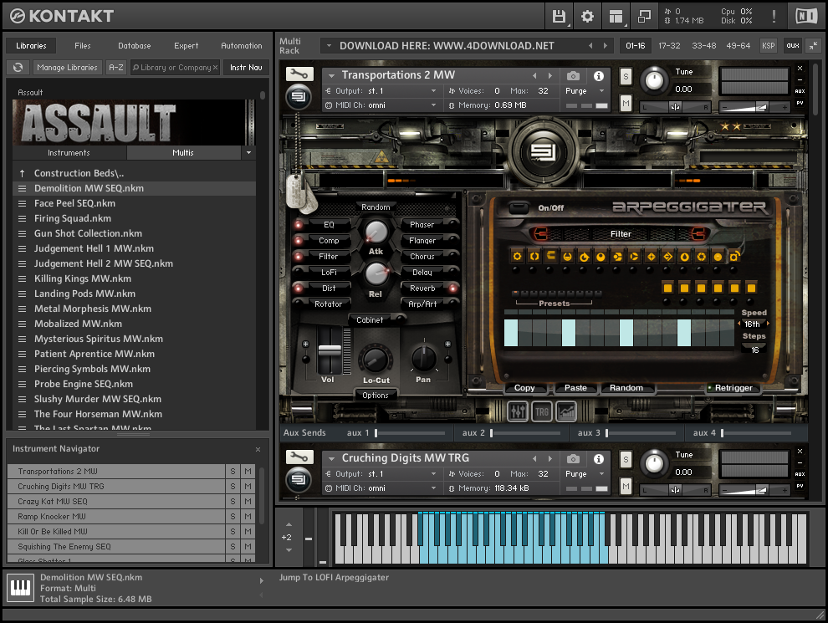The image size is (828, 623).
Task: Toggle minimized view icon in top bar
Action: (x=644, y=17)
